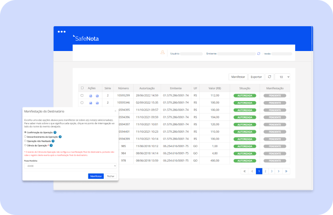The height and width of the screenshot is (215, 333).
Task: Jump to last page of results
Action: (x=286, y=171)
